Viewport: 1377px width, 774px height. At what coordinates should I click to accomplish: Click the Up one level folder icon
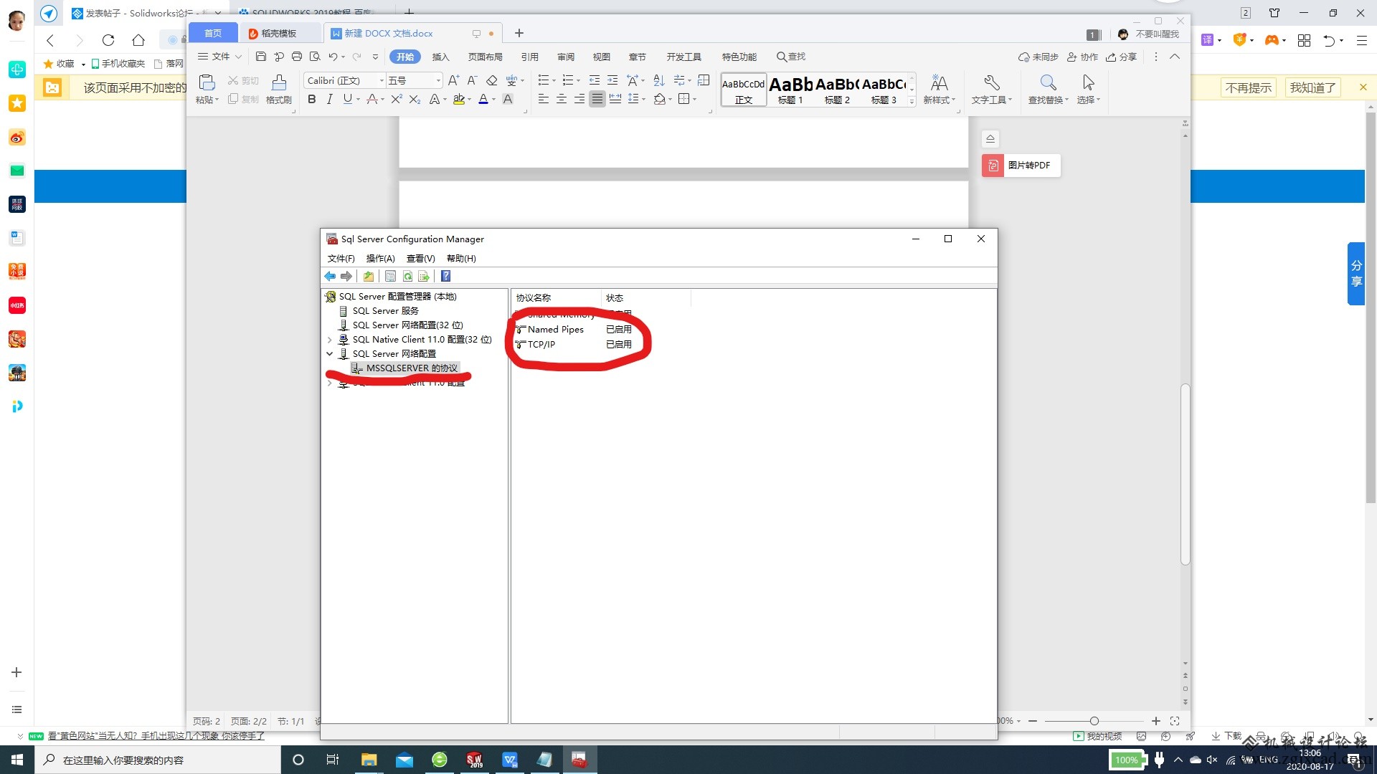[x=369, y=277]
